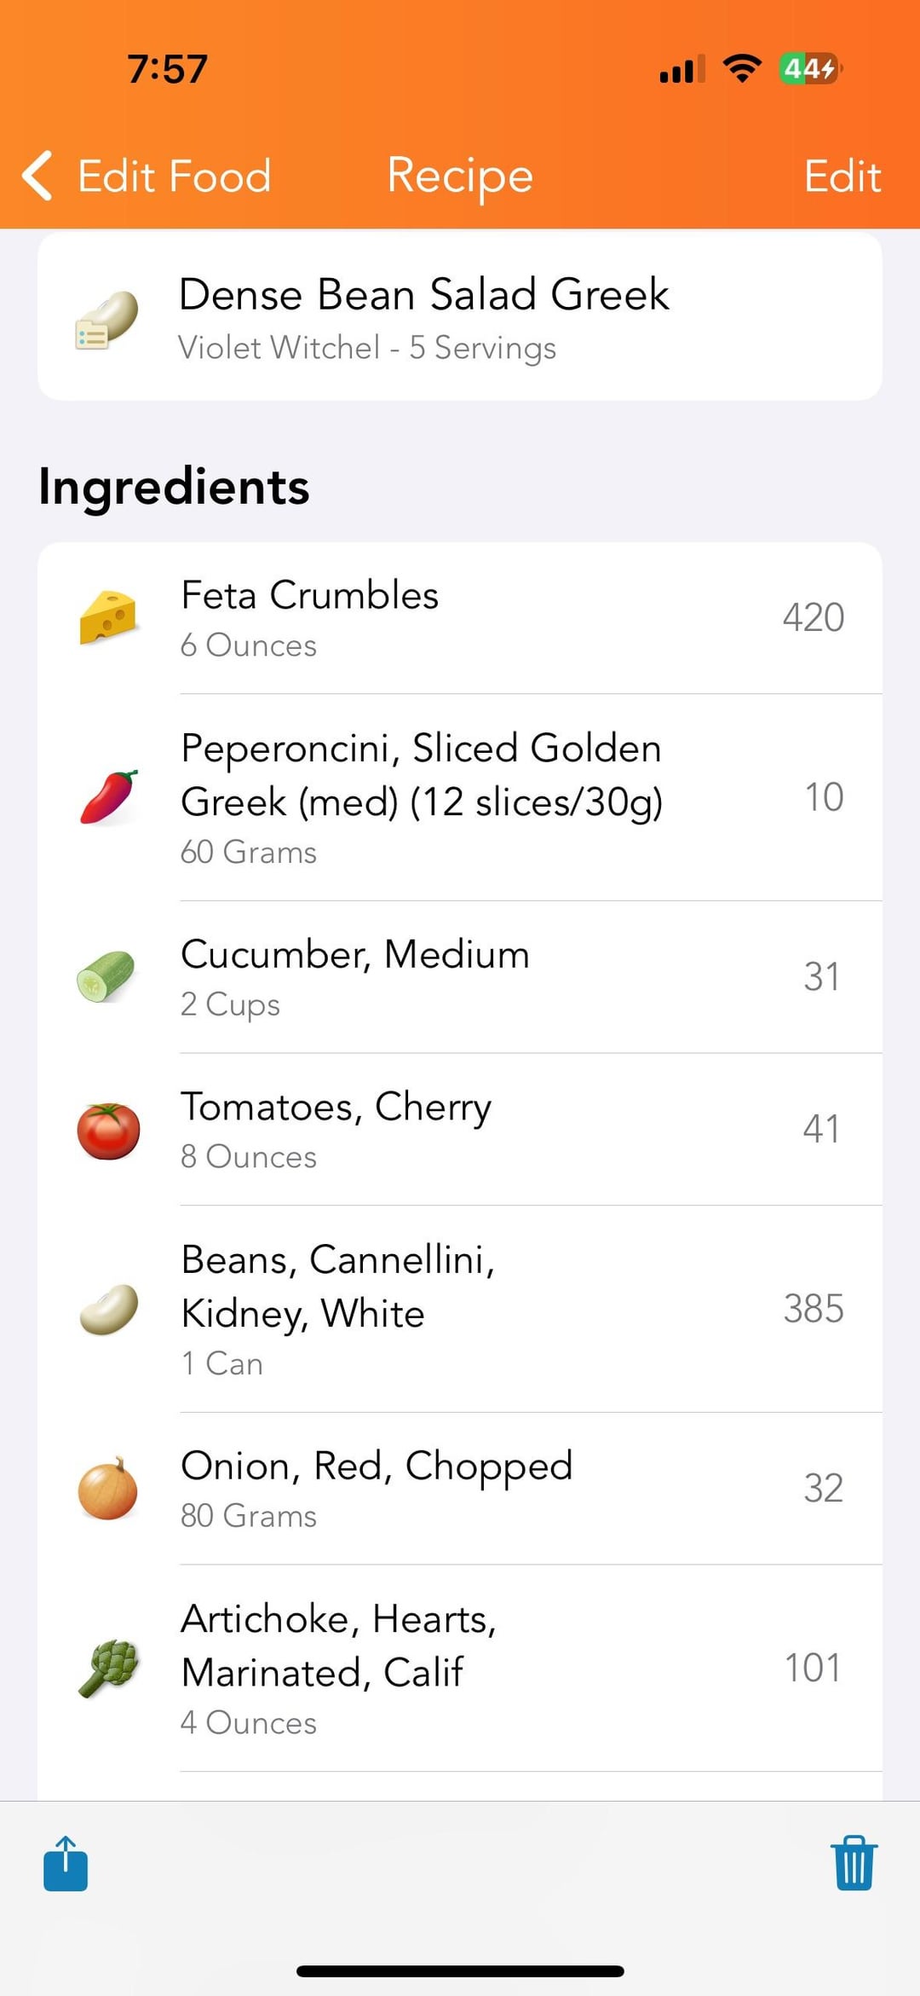Image resolution: width=920 pixels, height=1996 pixels.
Task: Tap the red onion icon
Action: (x=108, y=1488)
